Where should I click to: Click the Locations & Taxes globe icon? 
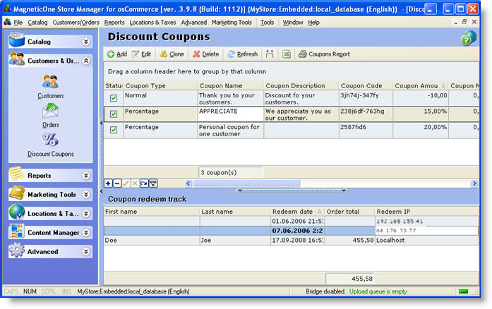tap(17, 212)
